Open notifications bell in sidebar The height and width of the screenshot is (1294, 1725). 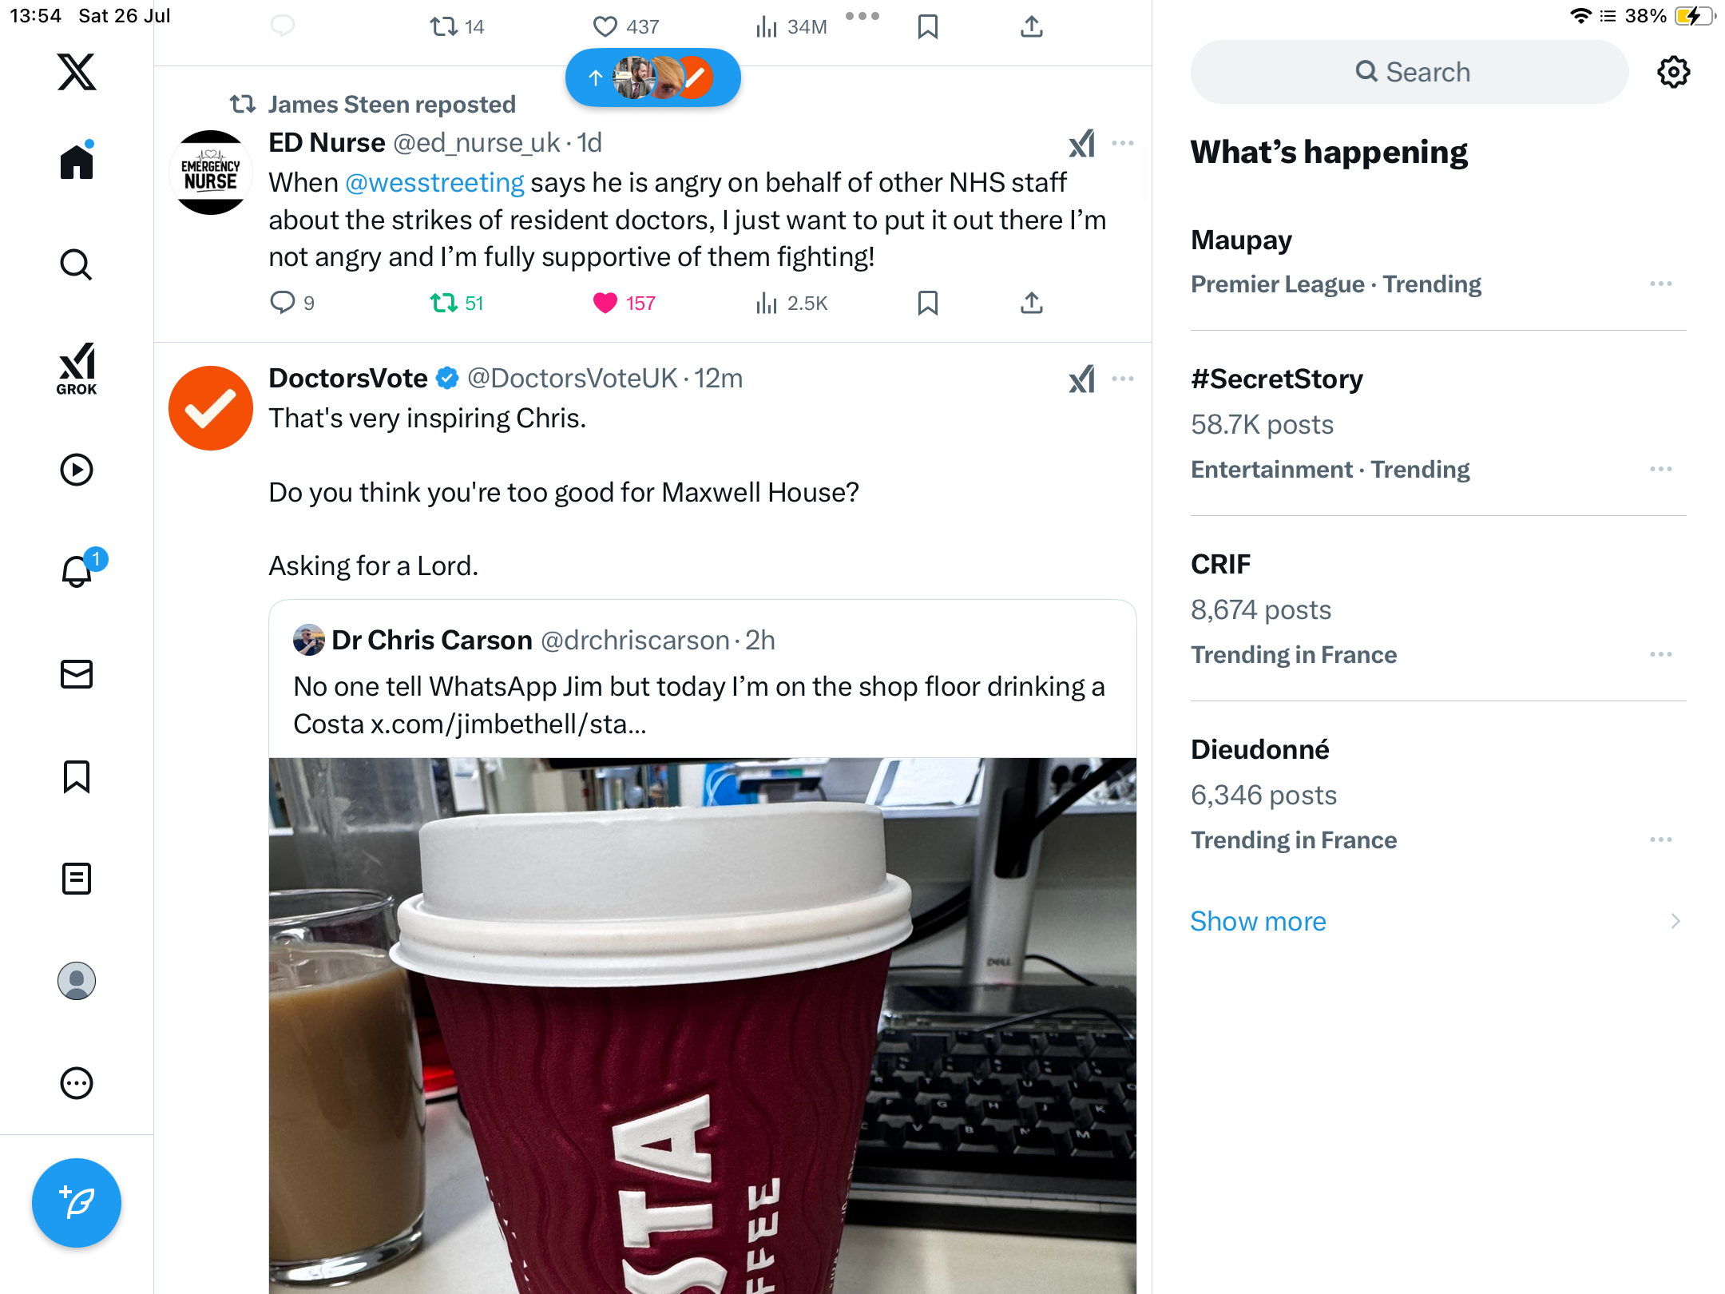click(x=78, y=570)
